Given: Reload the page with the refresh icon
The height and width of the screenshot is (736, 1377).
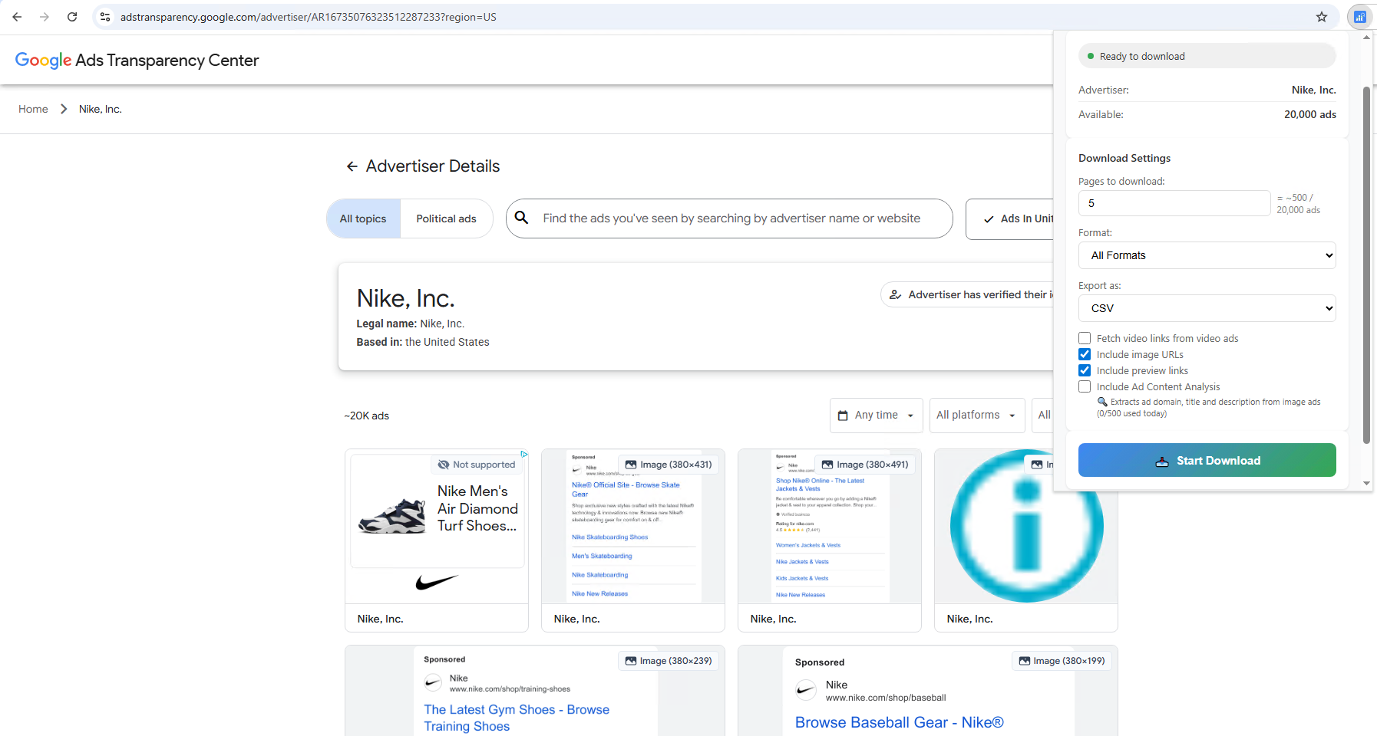Looking at the screenshot, I should coord(72,17).
